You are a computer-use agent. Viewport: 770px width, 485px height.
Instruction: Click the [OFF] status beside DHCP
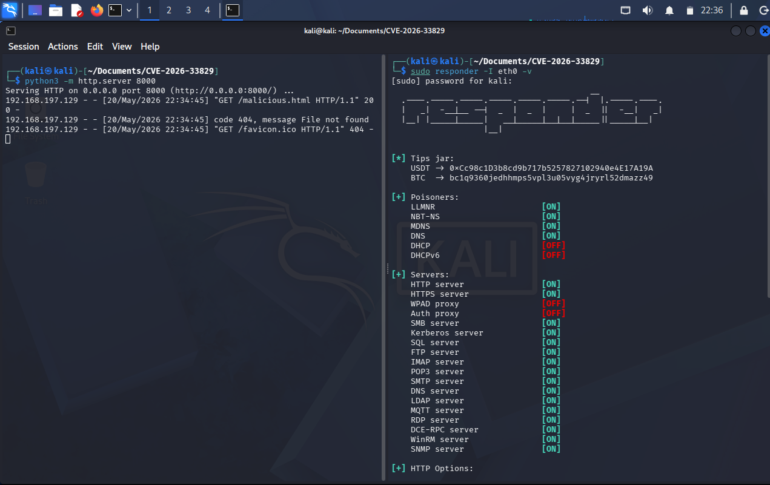(x=554, y=245)
